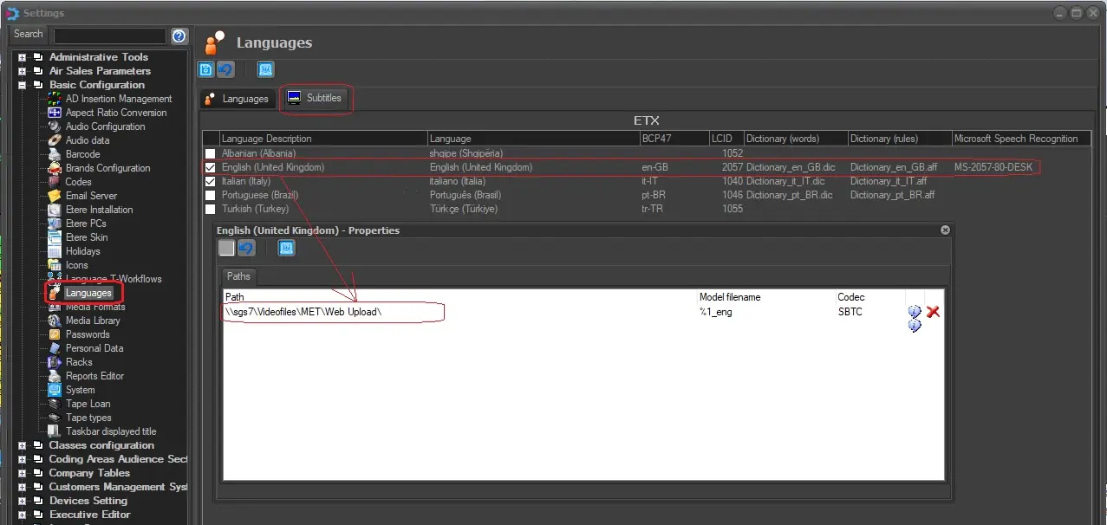Click the Undo icon in the Properties panel

coord(246,249)
